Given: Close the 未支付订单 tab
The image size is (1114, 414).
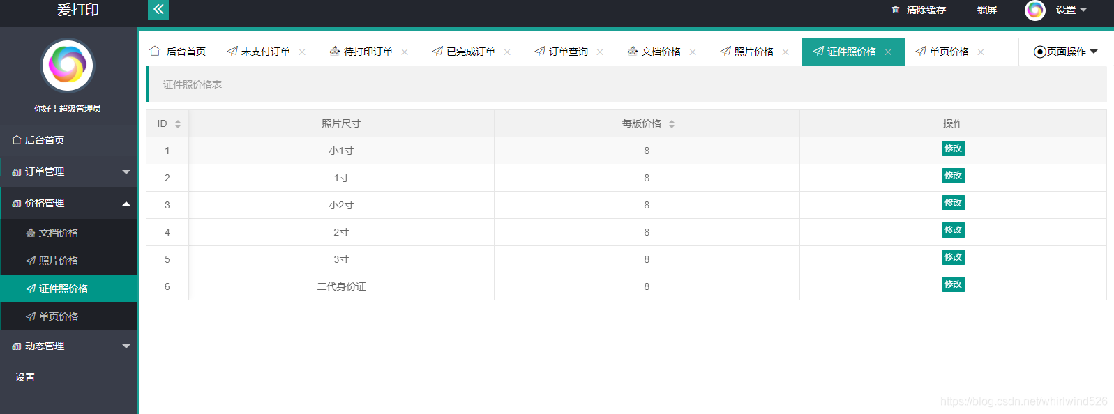Looking at the screenshot, I should (x=302, y=52).
